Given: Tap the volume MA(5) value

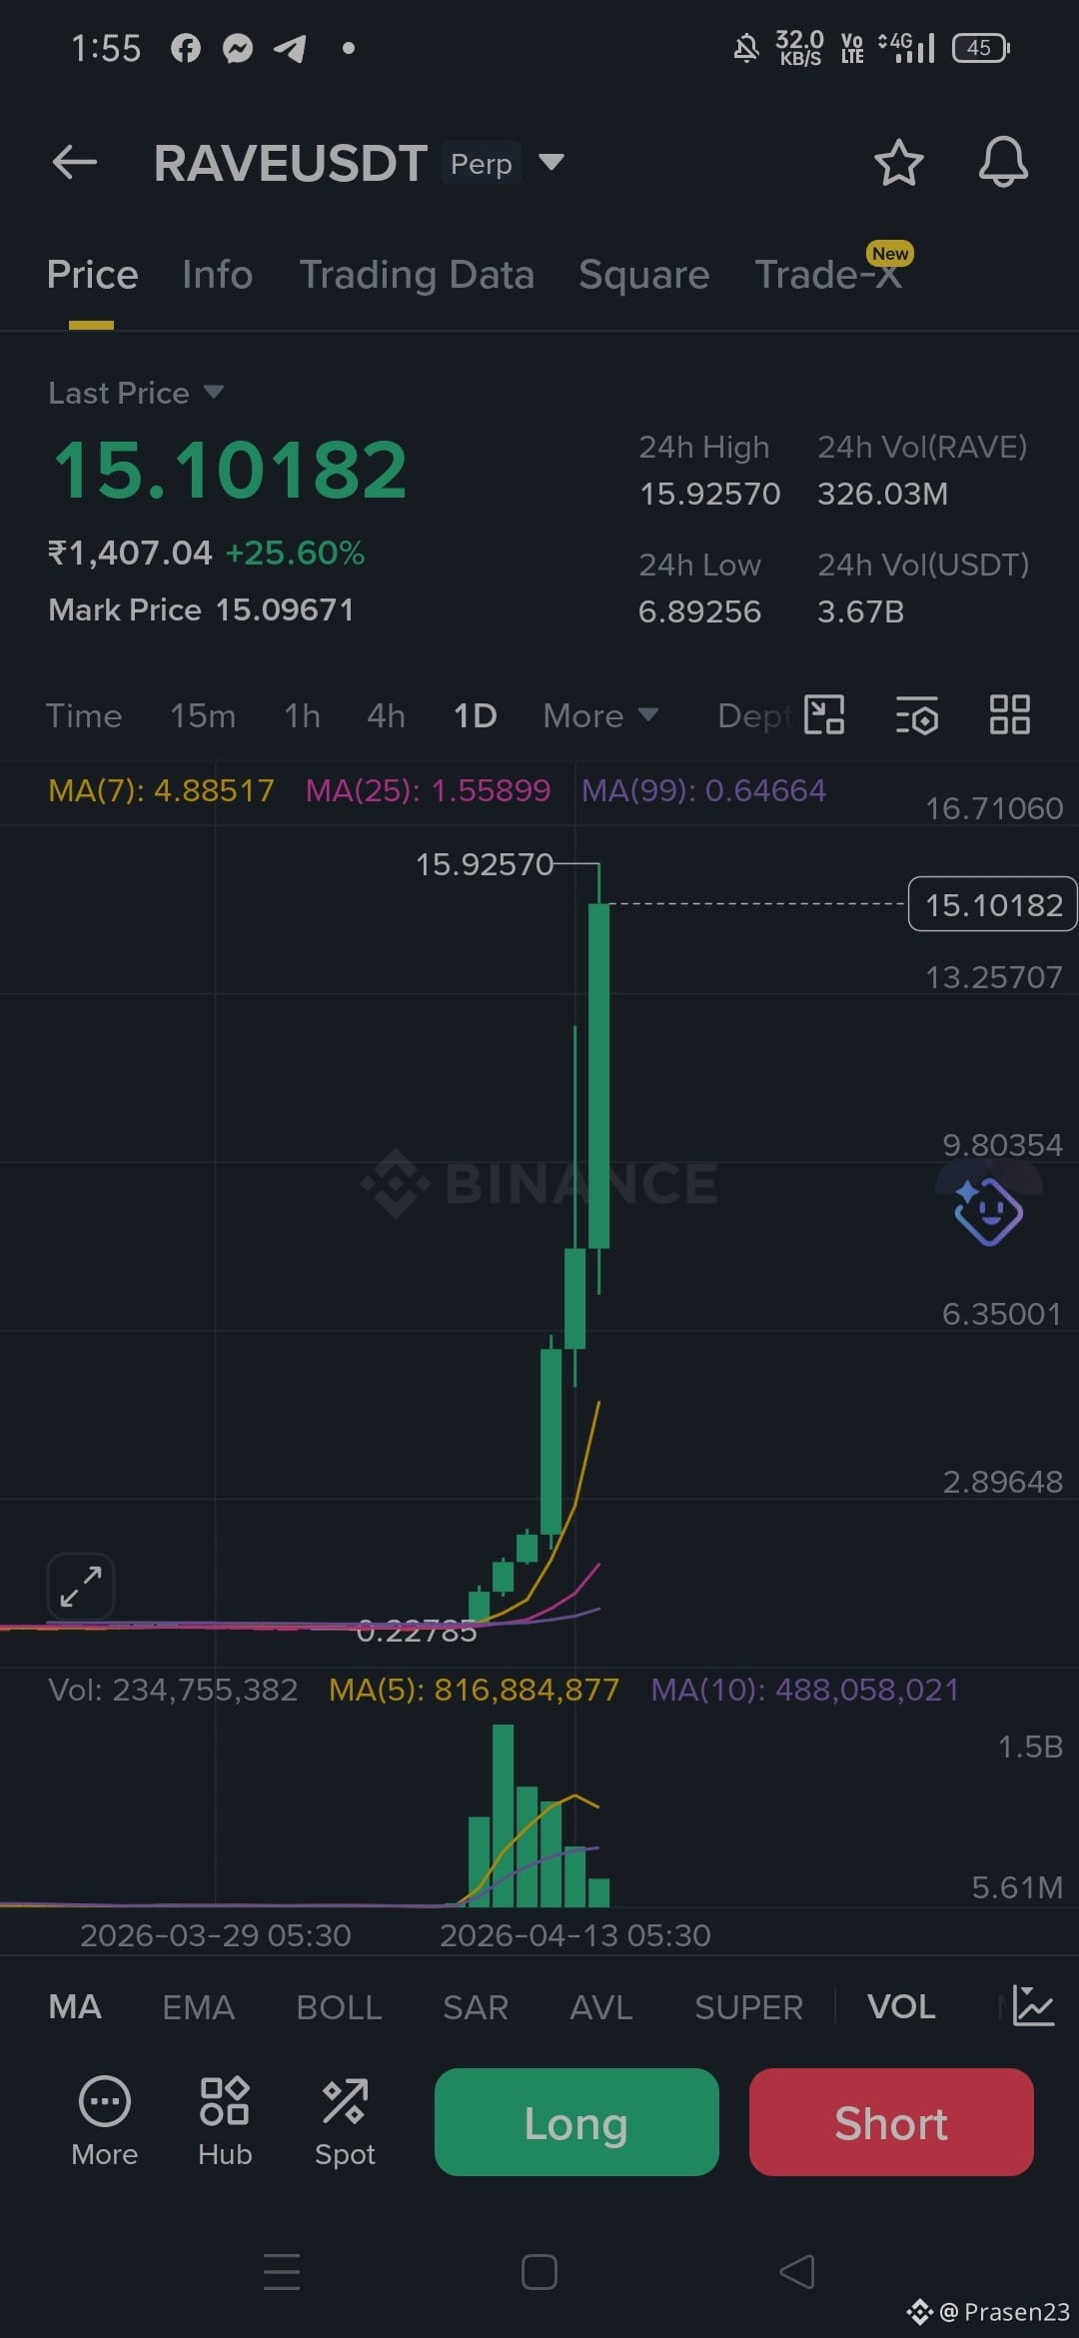Looking at the screenshot, I should (x=475, y=1690).
